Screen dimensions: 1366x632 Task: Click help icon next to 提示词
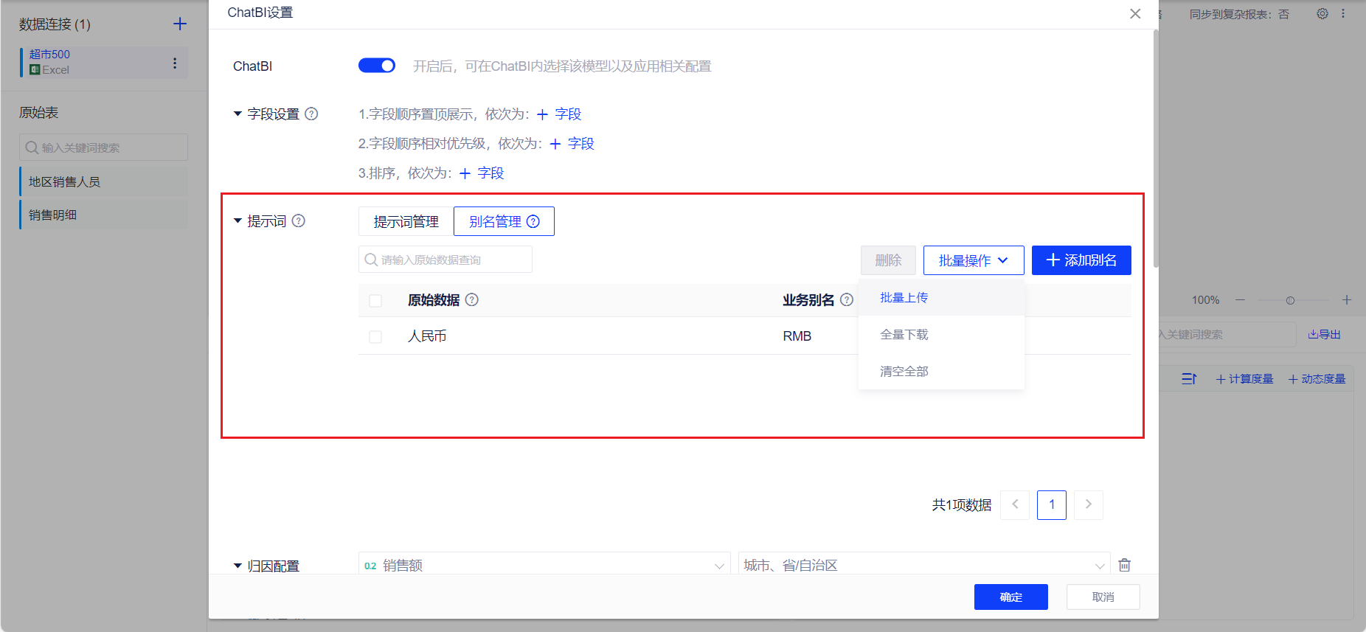coord(298,221)
